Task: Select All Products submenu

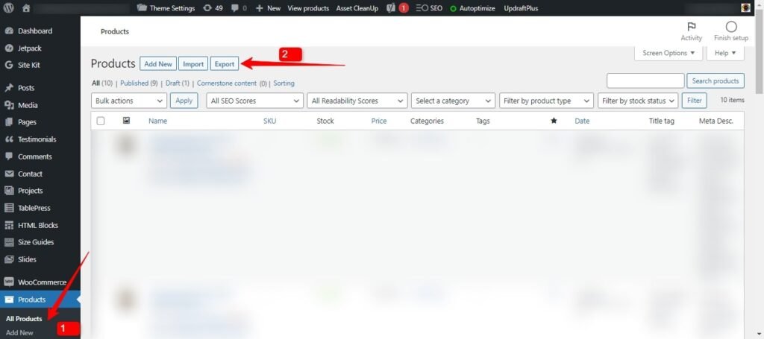Action: [24, 319]
